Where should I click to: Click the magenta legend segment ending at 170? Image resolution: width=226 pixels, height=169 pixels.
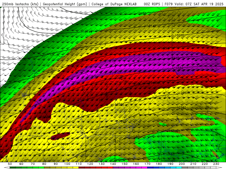[x=144, y=168]
